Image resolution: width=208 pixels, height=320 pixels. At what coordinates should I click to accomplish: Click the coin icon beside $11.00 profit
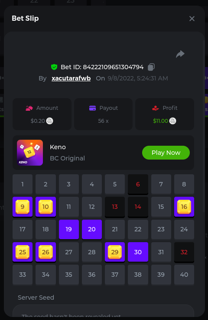click(172, 121)
